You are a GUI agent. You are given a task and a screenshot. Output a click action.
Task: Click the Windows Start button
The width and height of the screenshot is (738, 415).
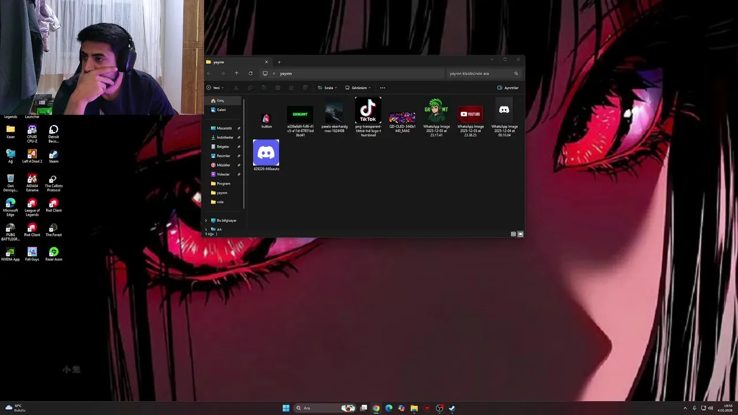(x=286, y=408)
